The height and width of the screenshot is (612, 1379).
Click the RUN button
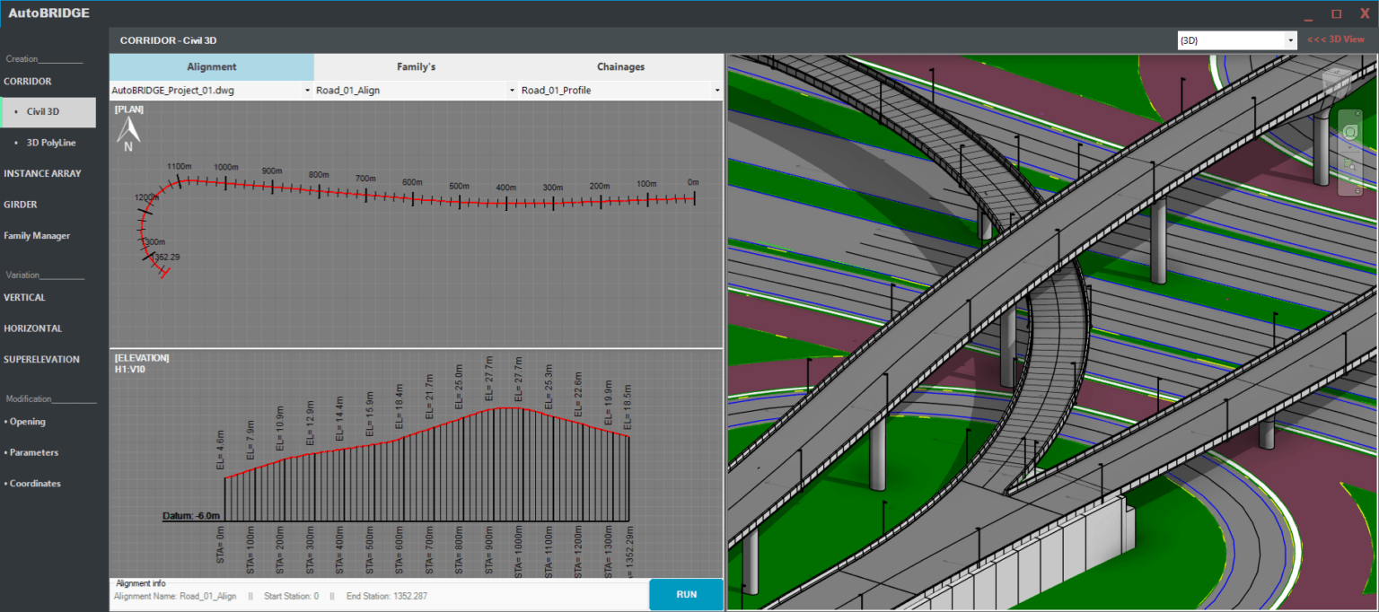coord(686,594)
